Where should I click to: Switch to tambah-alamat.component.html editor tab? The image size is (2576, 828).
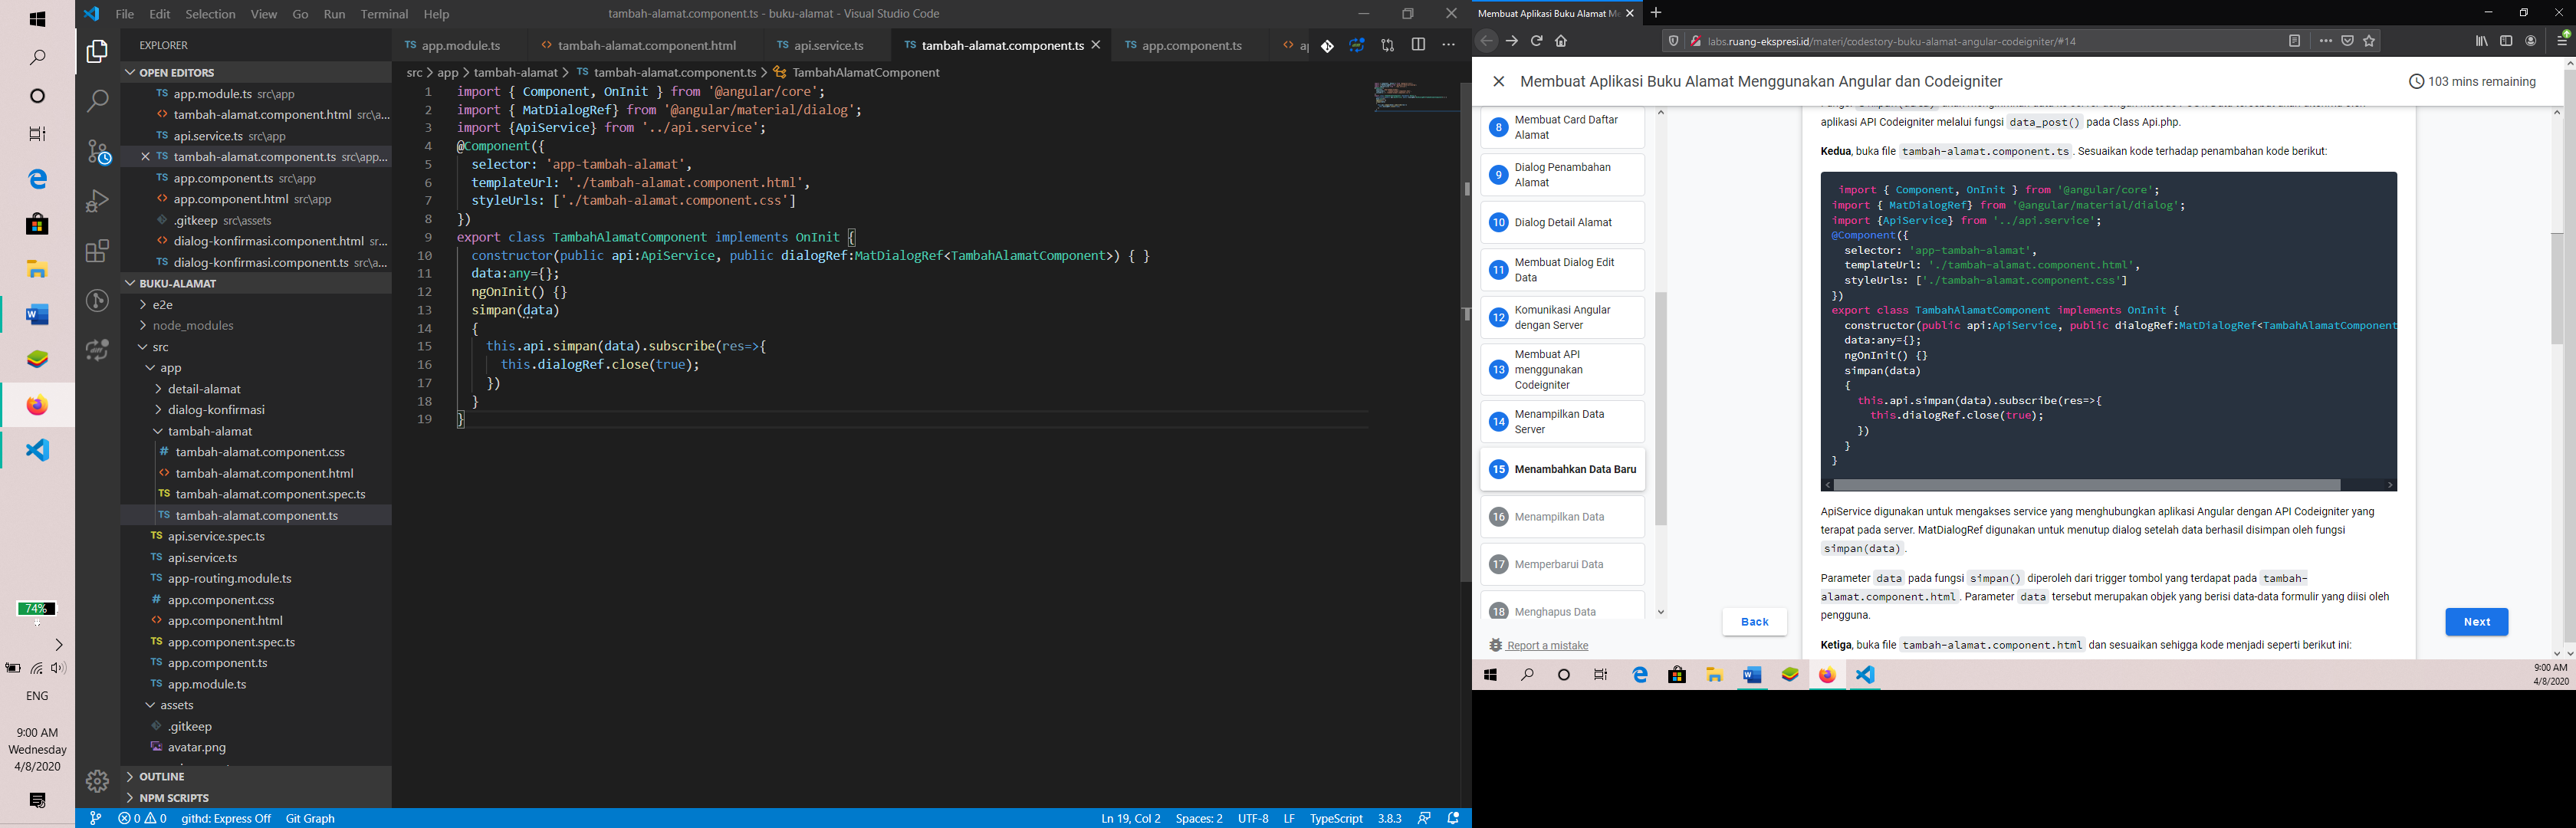pos(646,45)
